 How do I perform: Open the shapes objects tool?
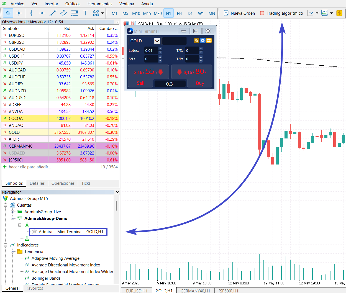pyautogui.click(x=96, y=13)
